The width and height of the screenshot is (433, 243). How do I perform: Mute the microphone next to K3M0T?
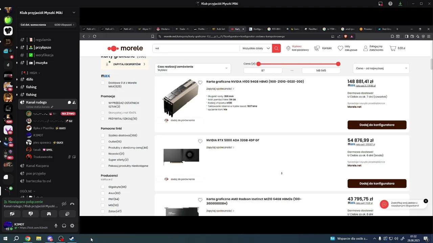(56, 226)
